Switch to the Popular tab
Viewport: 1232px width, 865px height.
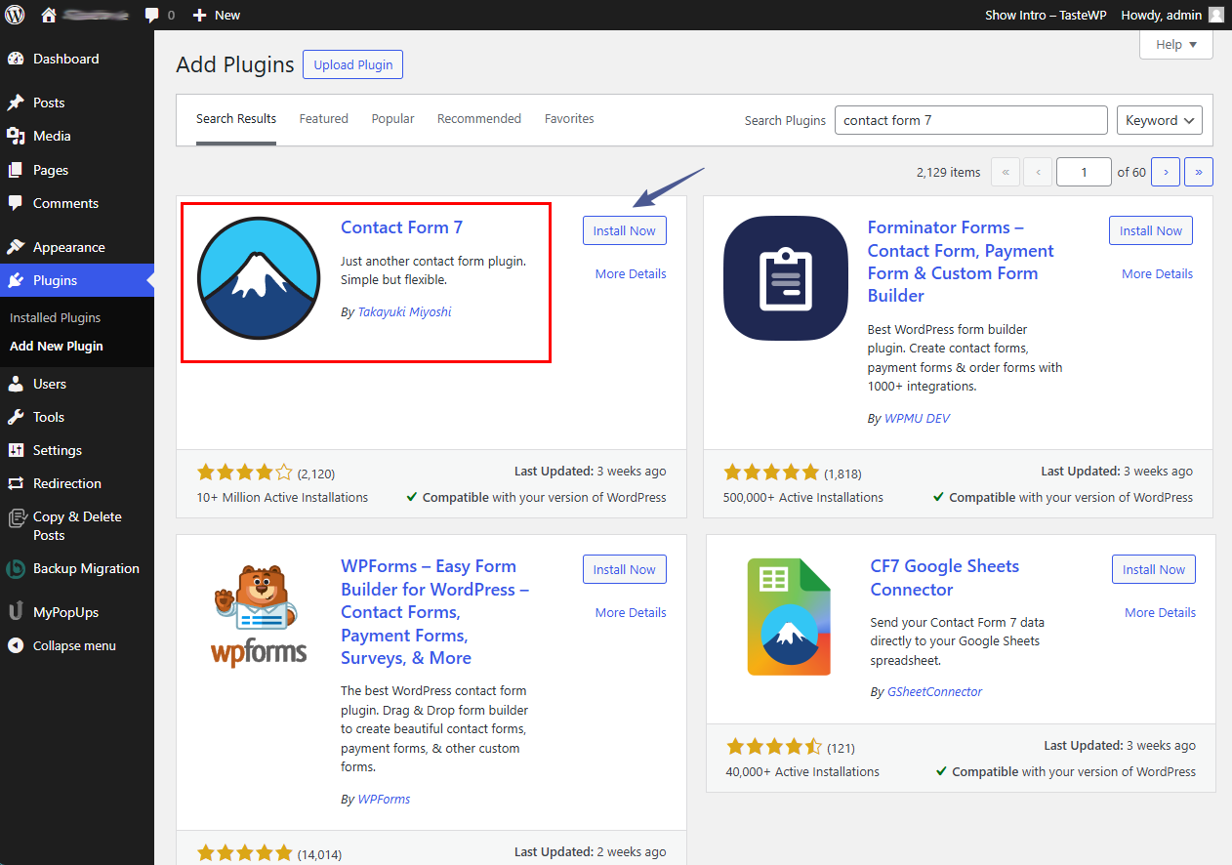[392, 119]
